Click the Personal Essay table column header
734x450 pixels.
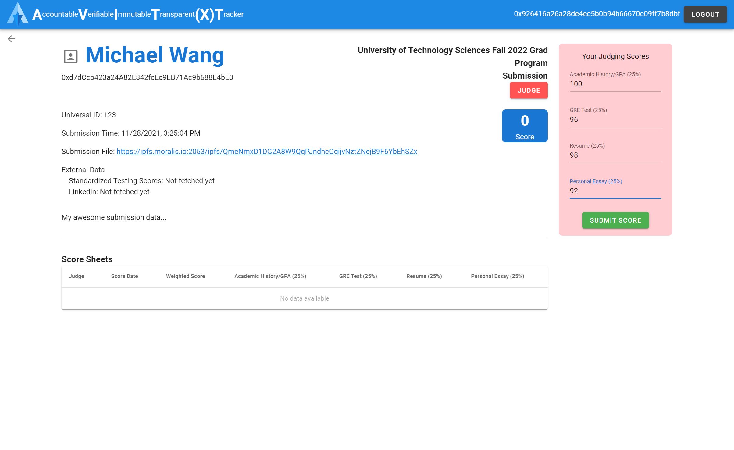(497, 276)
